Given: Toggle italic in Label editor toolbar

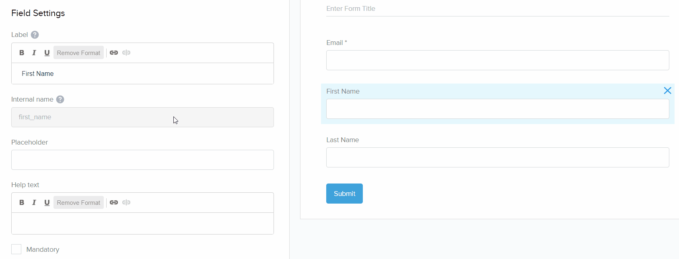Looking at the screenshot, I should (34, 53).
